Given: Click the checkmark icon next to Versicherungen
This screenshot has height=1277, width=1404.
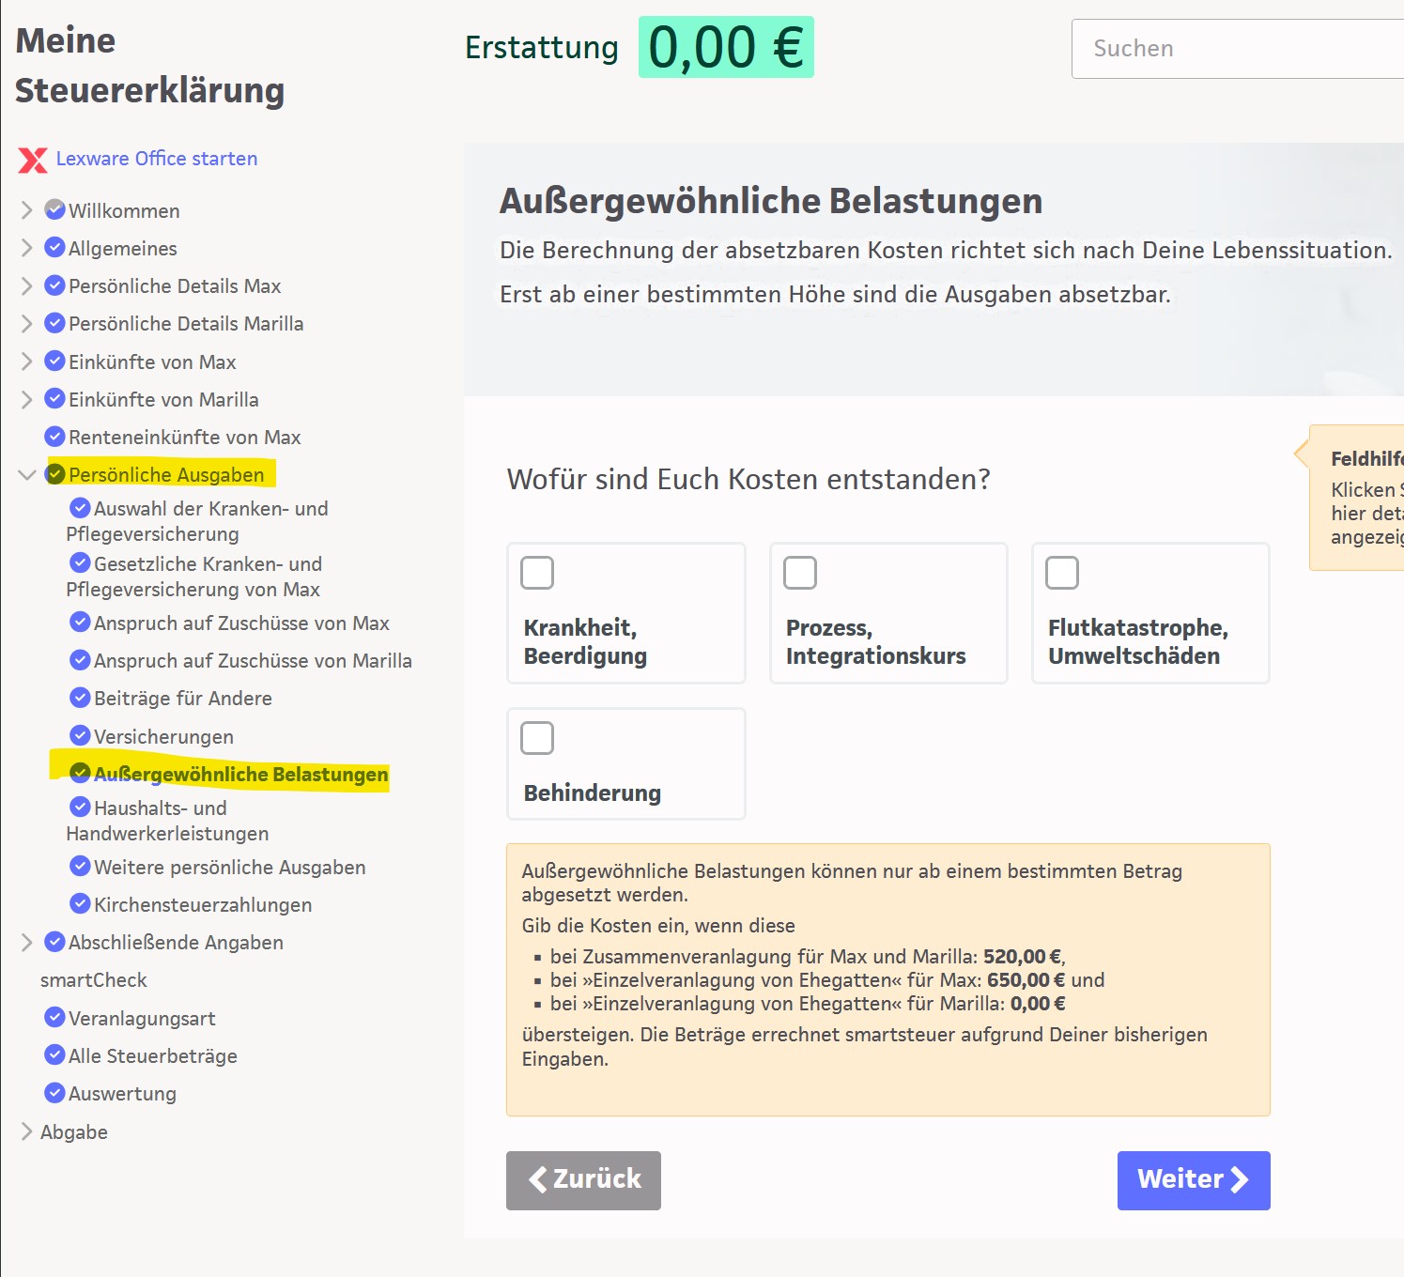Looking at the screenshot, I should pos(81,735).
